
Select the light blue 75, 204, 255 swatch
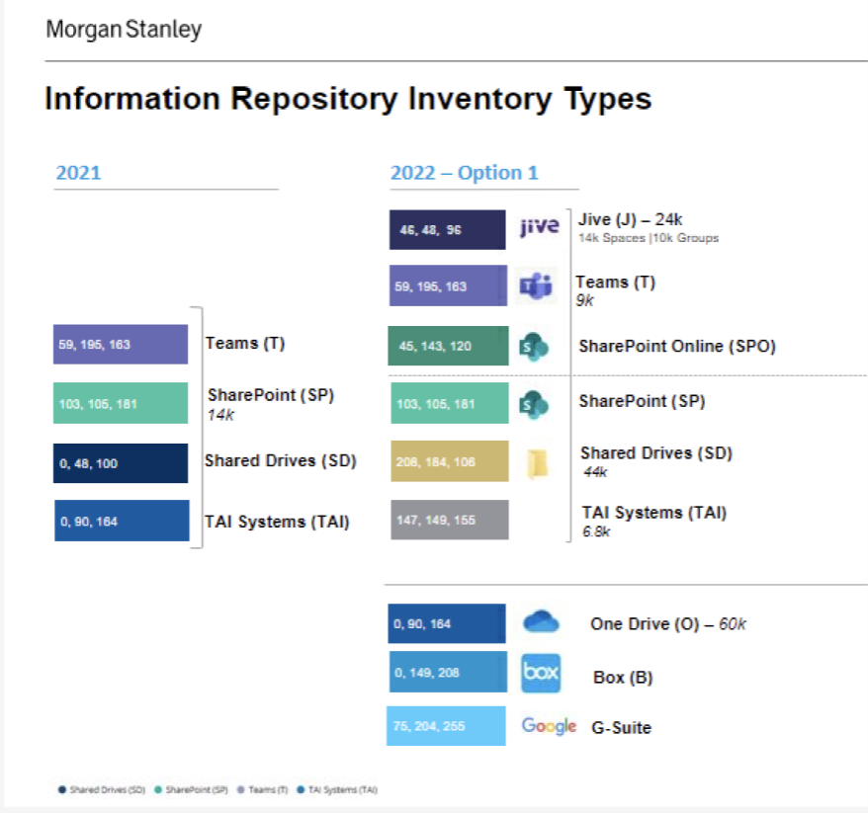tap(446, 726)
